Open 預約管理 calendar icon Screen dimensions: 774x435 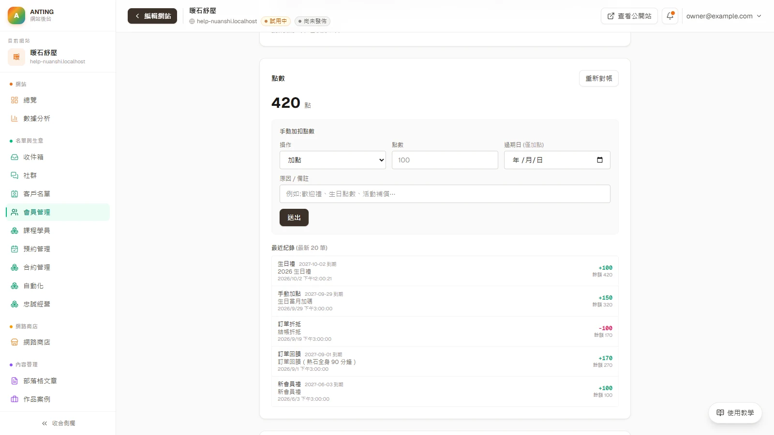tap(15, 249)
